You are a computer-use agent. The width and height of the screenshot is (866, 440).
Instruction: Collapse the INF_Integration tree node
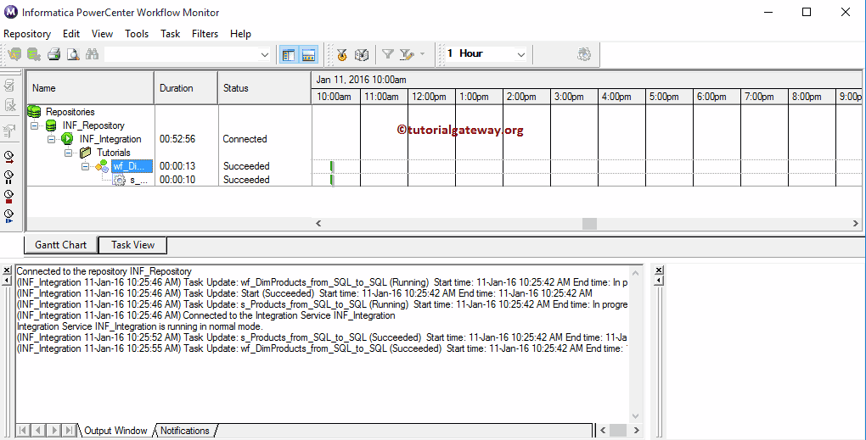[51, 139]
